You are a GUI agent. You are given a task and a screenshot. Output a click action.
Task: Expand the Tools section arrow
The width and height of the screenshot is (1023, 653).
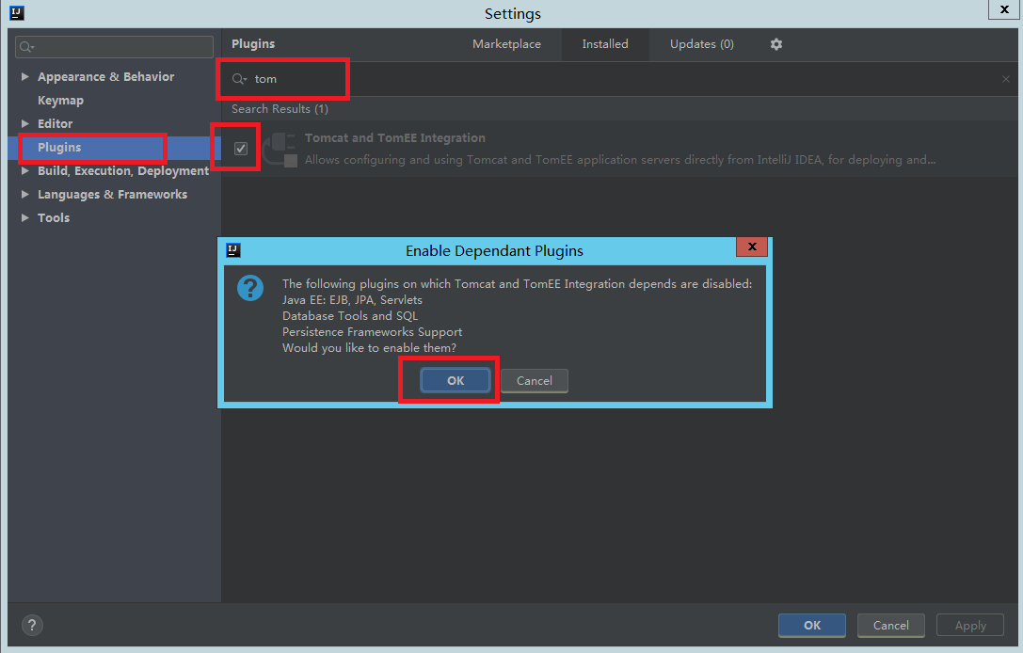(x=24, y=218)
